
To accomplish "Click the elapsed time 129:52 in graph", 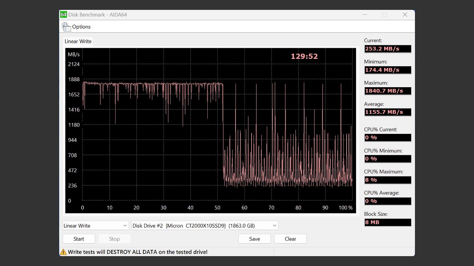I will pyautogui.click(x=304, y=56).
